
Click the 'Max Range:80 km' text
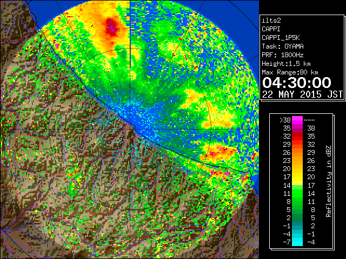(290, 72)
